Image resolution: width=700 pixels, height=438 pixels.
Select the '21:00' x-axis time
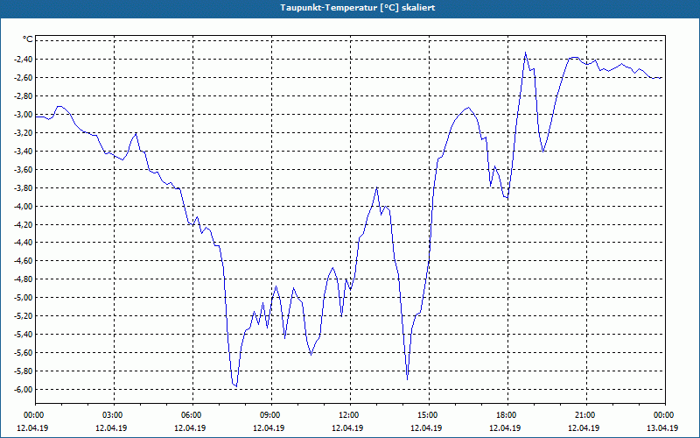[x=585, y=415]
